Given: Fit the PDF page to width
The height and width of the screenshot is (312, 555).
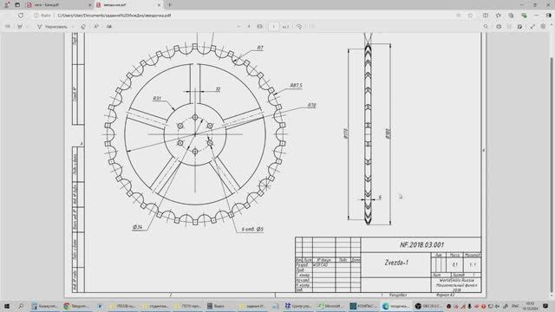Looking at the screenshot, I should pos(260,27).
